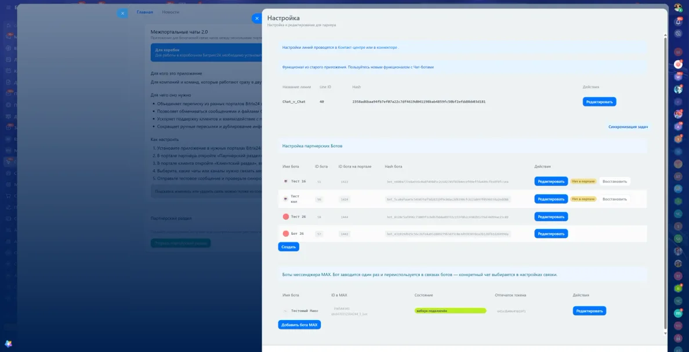Open the orange hexagon chat avatar
Image resolution: width=689 pixels, height=352 pixels.
tap(678, 139)
